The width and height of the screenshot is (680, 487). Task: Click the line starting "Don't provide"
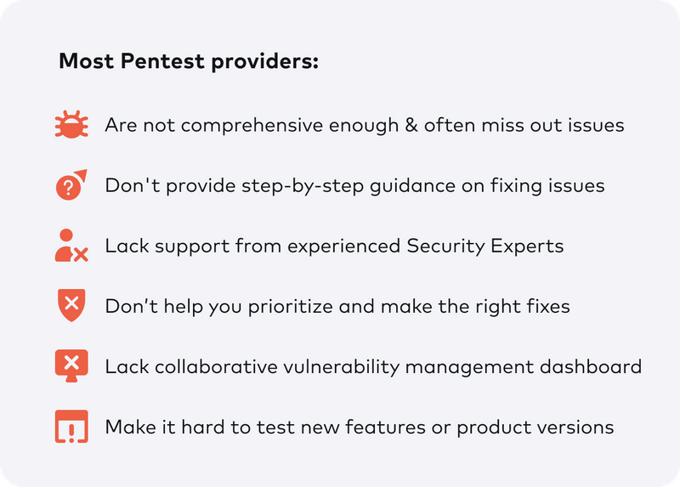(x=354, y=185)
